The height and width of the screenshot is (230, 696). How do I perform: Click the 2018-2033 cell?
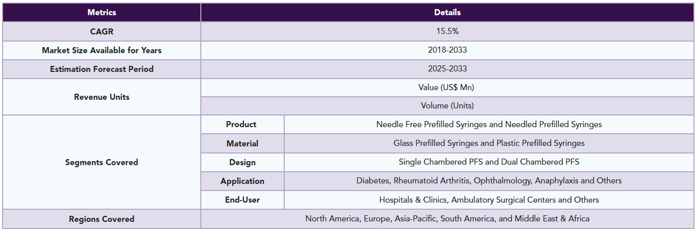tap(447, 50)
